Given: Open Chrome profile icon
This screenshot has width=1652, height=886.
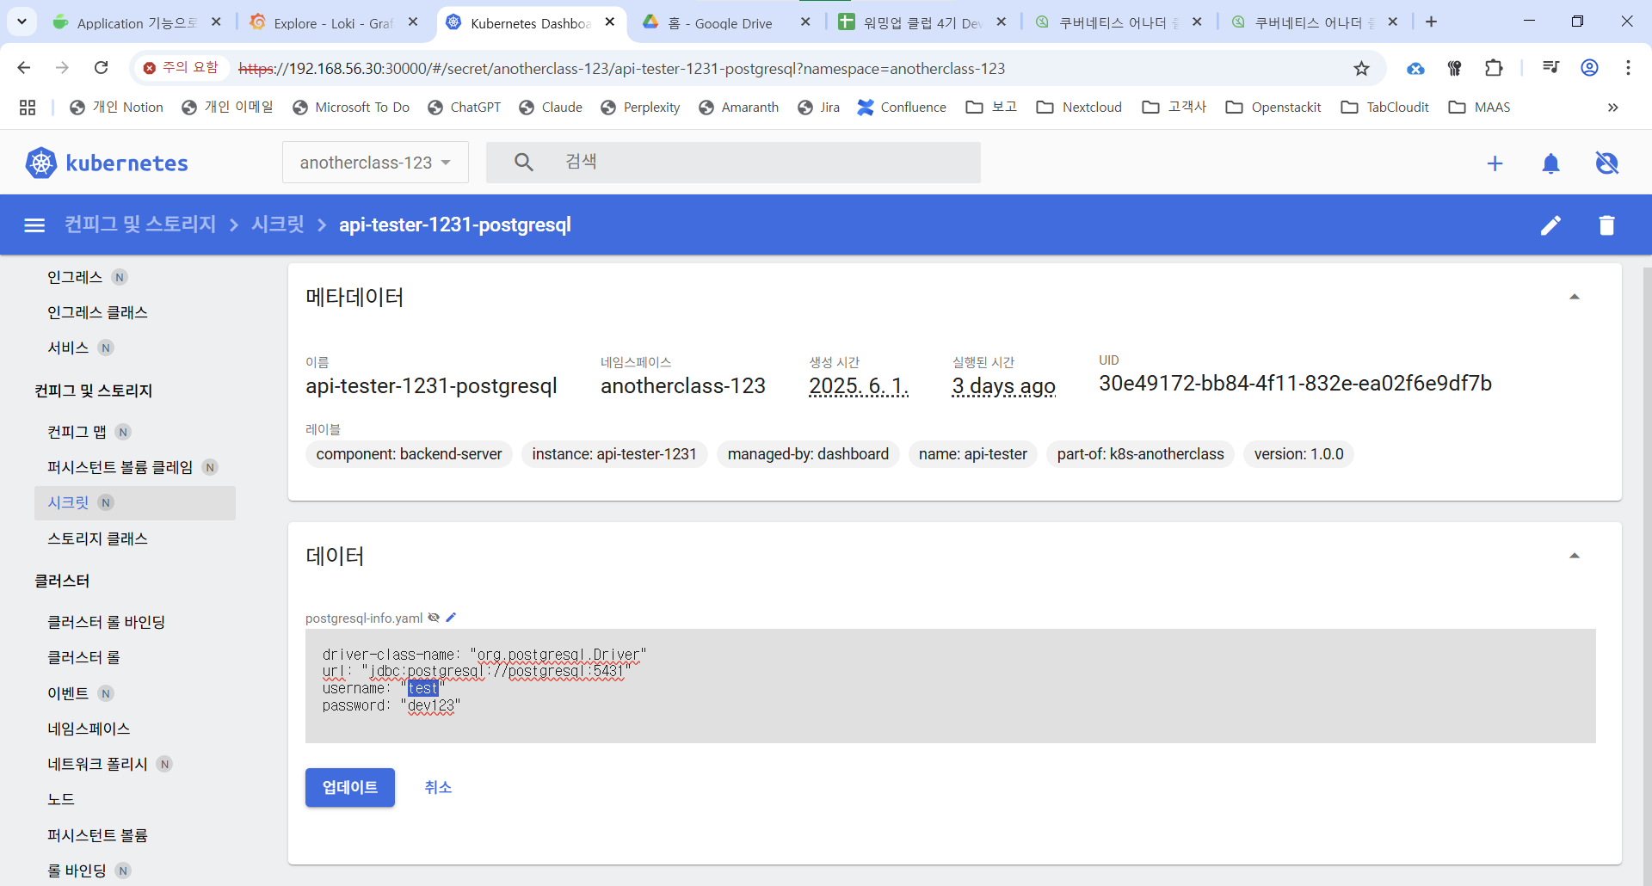Looking at the screenshot, I should (1589, 68).
